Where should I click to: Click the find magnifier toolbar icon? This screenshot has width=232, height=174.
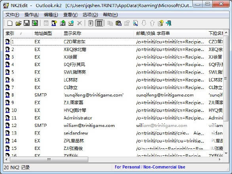pos(135,23)
